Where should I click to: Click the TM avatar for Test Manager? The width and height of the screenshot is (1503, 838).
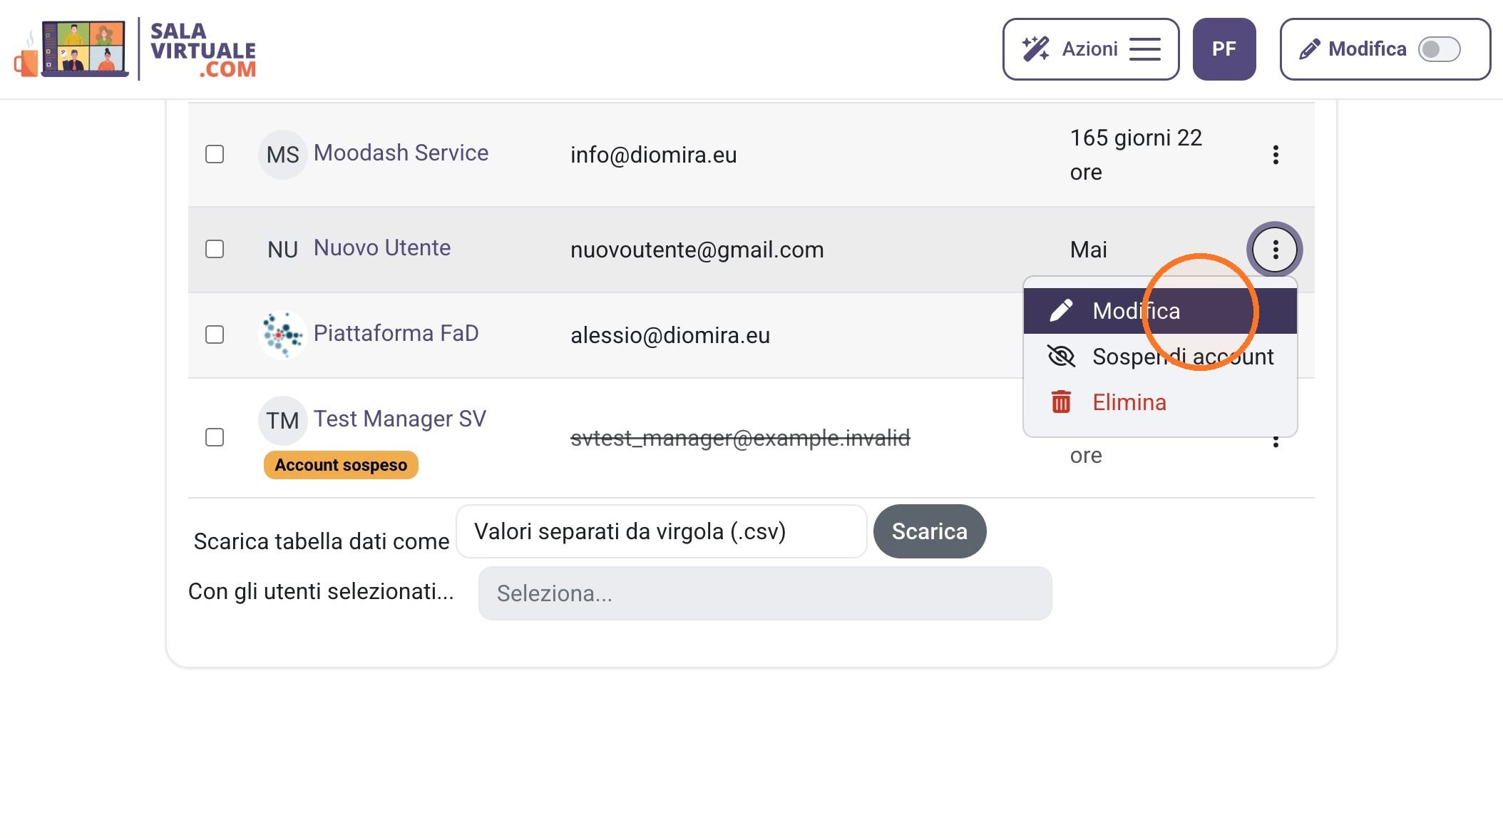click(283, 421)
